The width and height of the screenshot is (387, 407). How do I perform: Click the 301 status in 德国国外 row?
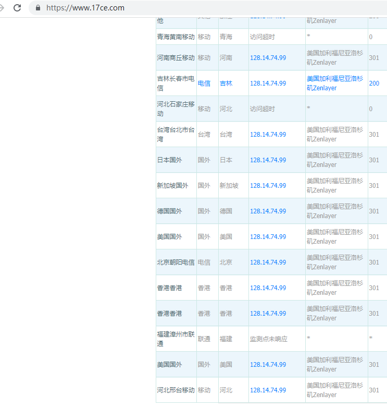[x=374, y=211]
